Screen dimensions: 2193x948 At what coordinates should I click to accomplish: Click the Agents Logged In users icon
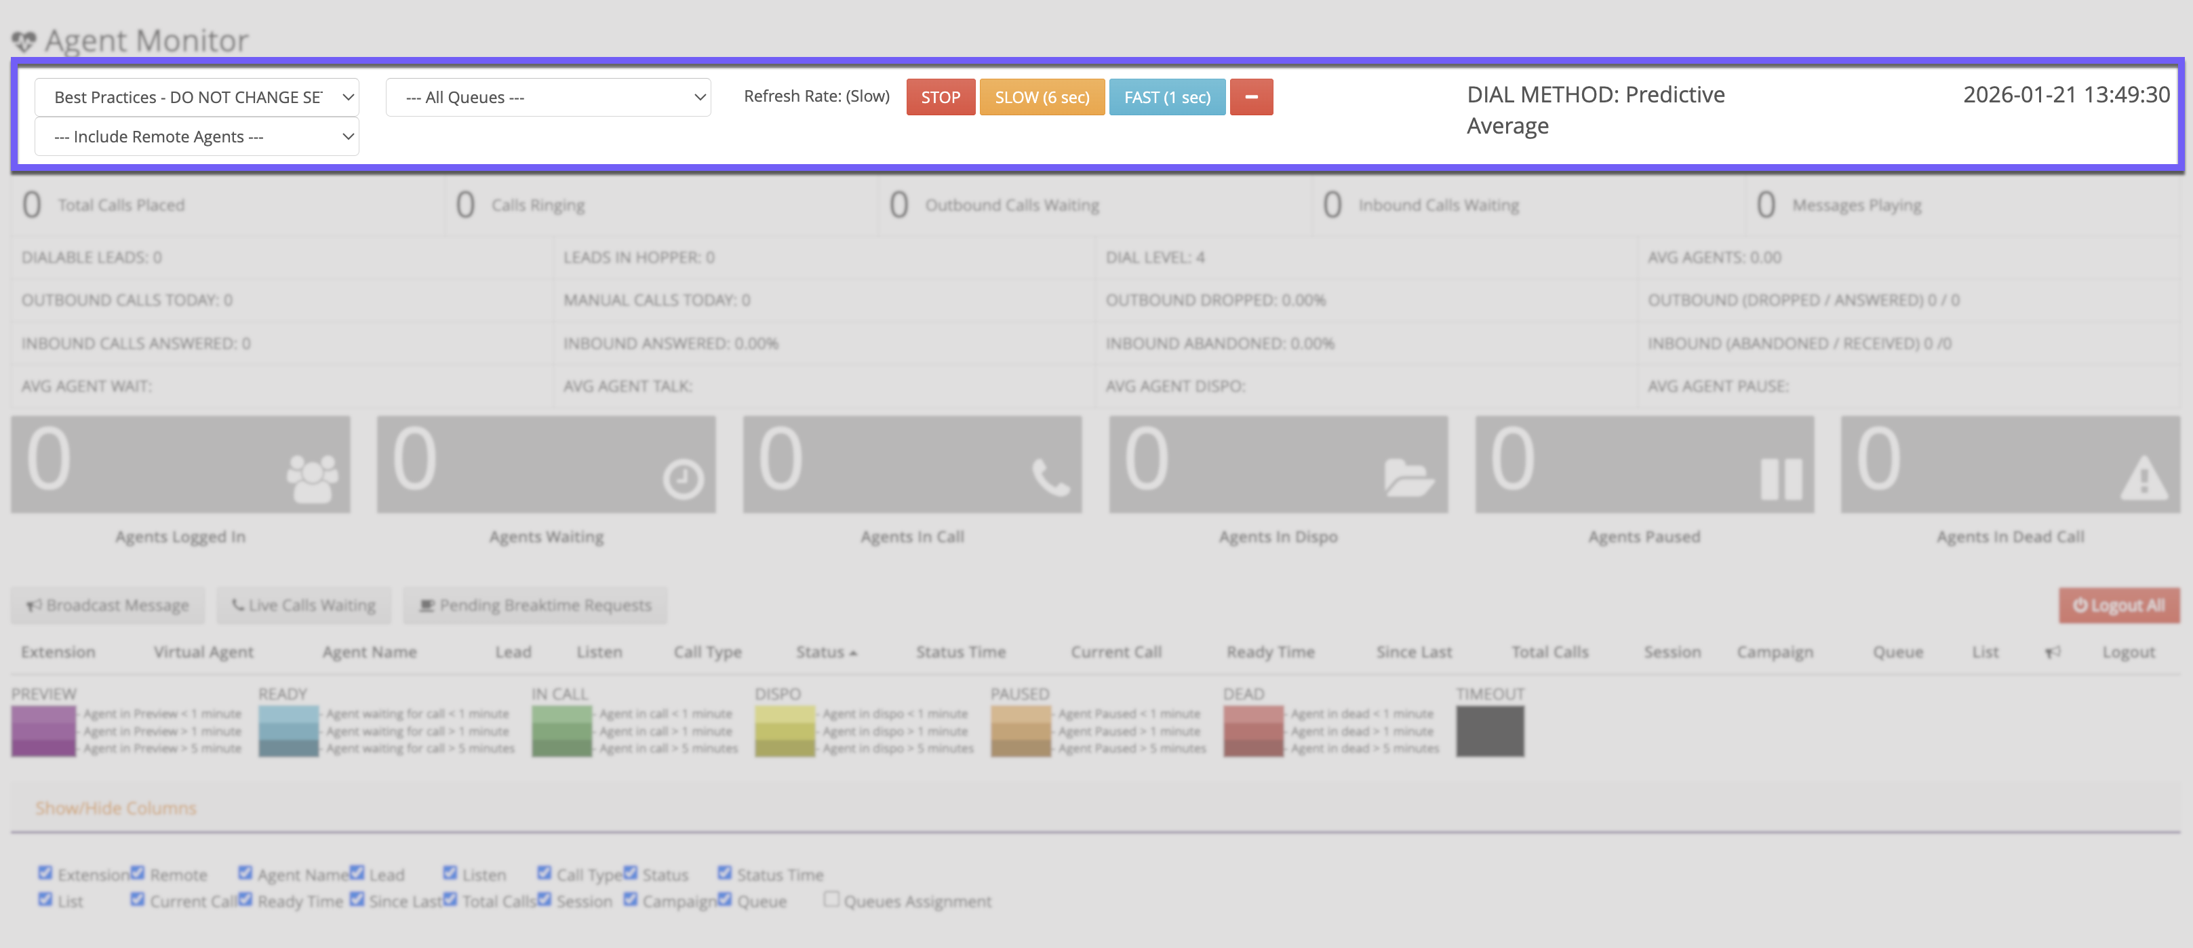(311, 478)
